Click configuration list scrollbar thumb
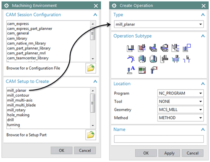The width and height of the screenshot is (210, 162). [92, 33]
